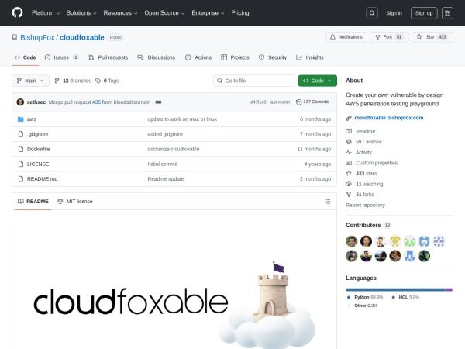Click the fork icon beside 51 forks
The image size is (465, 349).
pos(349,195)
